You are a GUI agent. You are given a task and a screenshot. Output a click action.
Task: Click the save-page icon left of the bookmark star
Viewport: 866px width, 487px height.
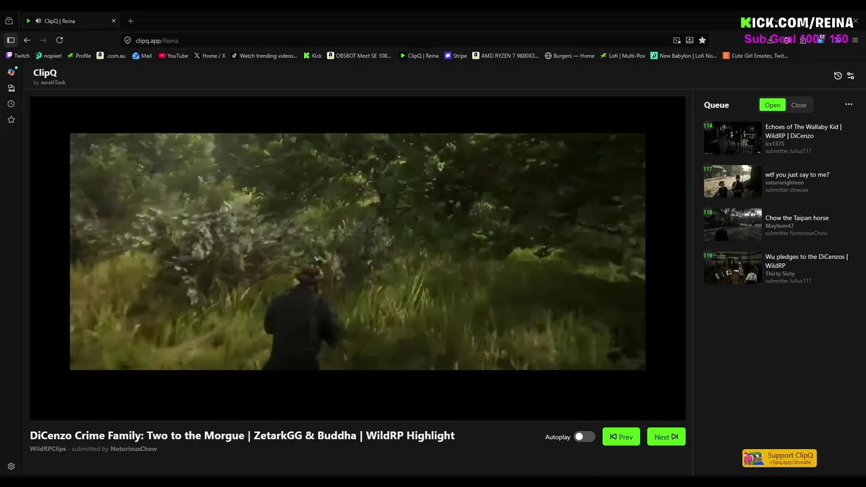click(689, 40)
